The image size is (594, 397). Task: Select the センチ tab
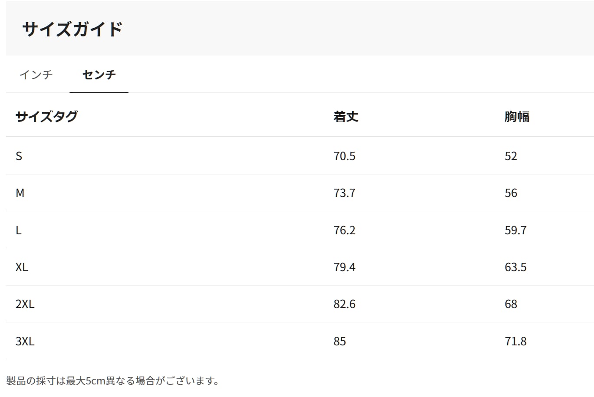click(99, 75)
